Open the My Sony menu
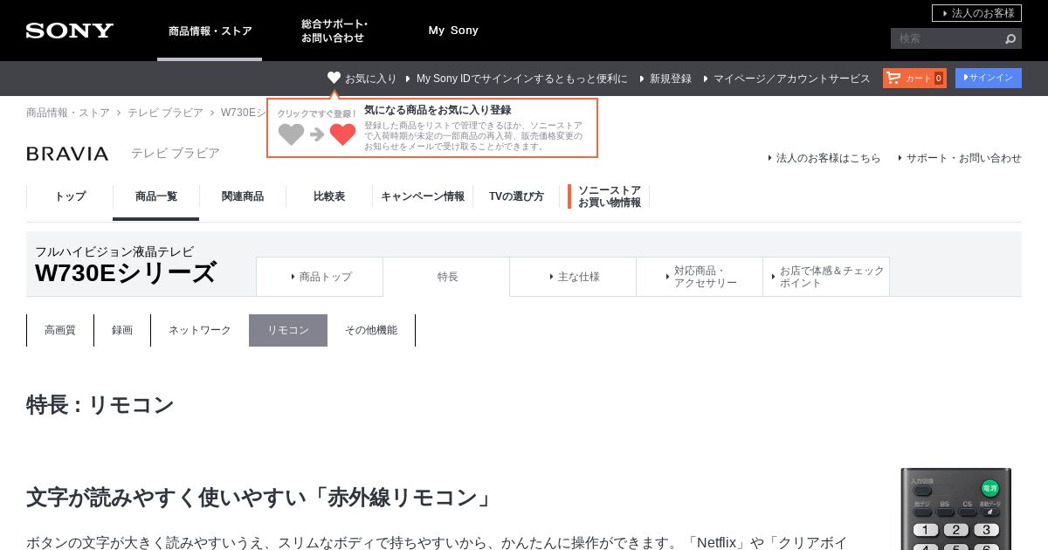This screenshot has height=550, width=1048. (x=453, y=31)
